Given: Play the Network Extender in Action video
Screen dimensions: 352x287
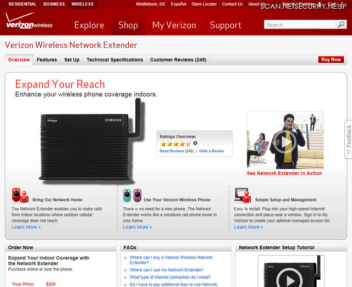Looking at the screenshot, I should point(285,141).
